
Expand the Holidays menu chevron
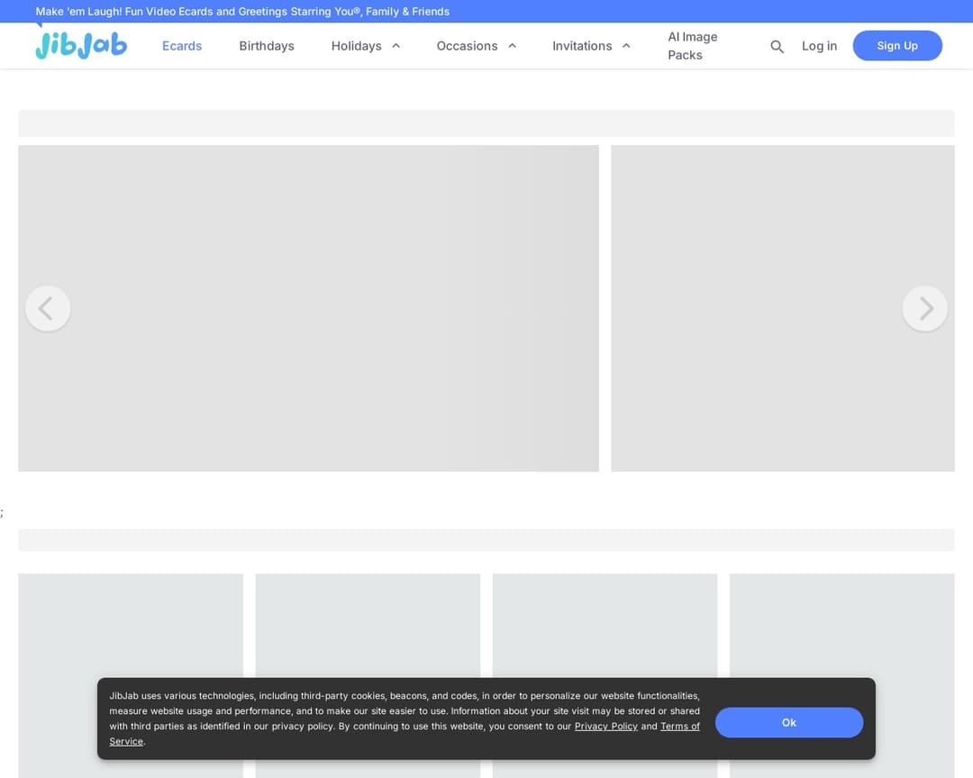(x=396, y=46)
